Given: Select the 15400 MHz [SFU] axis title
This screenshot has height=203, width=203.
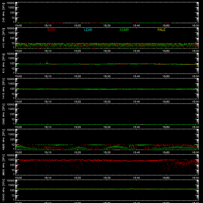Looking at the screenshot, I should (x=3, y=190).
